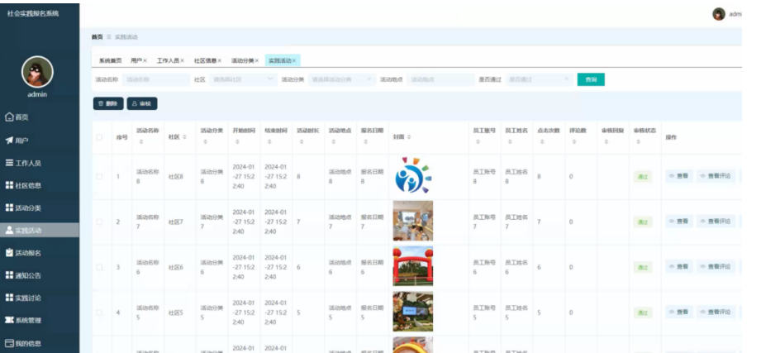Click the home icon beside 首页 in sidebar
The height and width of the screenshot is (353, 761).
click(x=9, y=117)
